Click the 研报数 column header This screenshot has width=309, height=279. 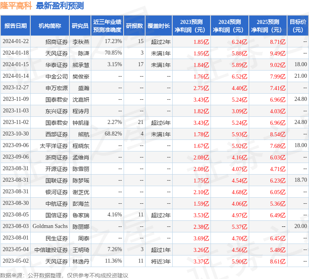click(134, 26)
